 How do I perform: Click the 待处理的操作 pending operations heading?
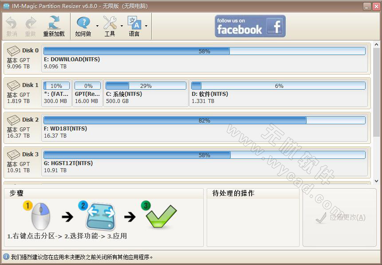[233, 194]
